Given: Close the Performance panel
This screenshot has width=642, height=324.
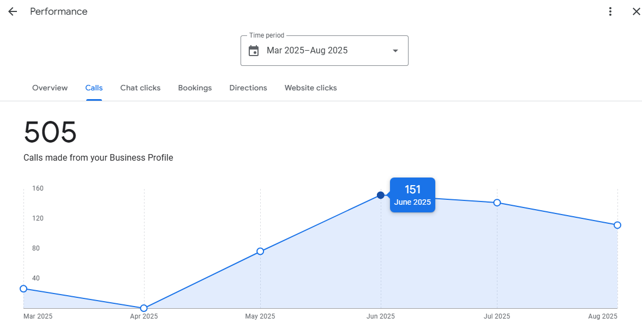Looking at the screenshot, I should tap(636, 11).
